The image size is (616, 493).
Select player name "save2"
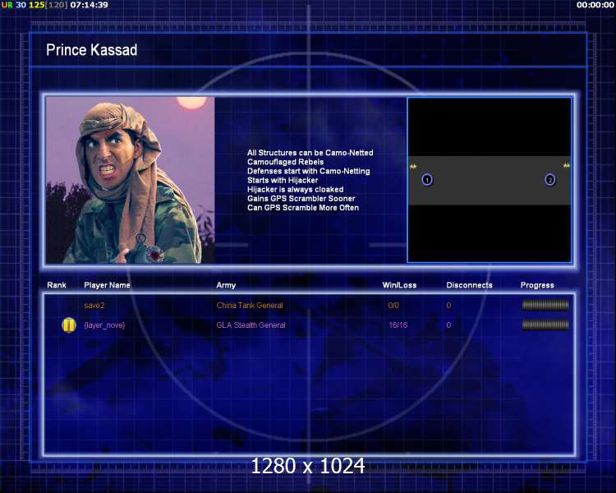(x=94, y=306)
